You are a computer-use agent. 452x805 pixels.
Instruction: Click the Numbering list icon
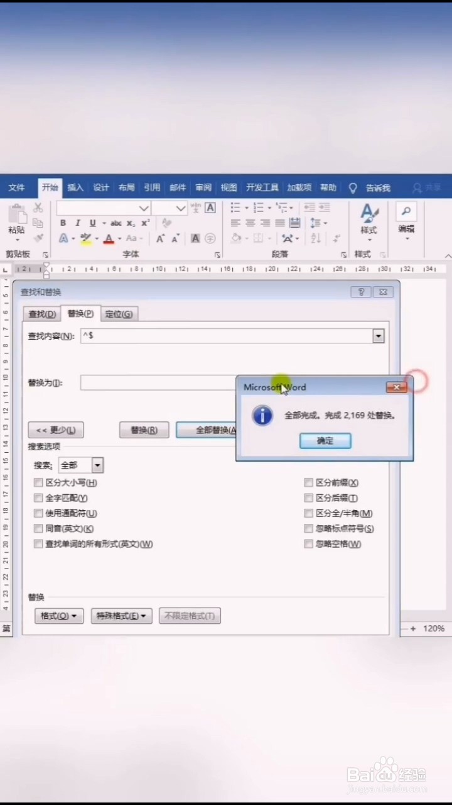[x=258, y=207]
